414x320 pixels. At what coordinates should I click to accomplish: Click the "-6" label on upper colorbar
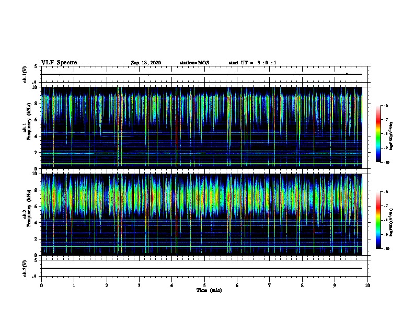click(x=386, y=106)
